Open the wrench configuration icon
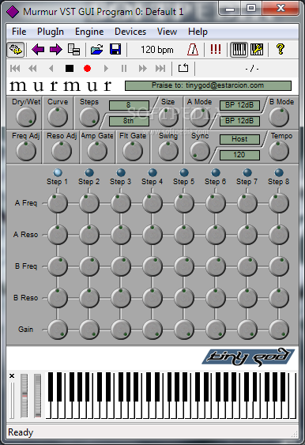The image size is (305, 445). [x=257, y=50]
